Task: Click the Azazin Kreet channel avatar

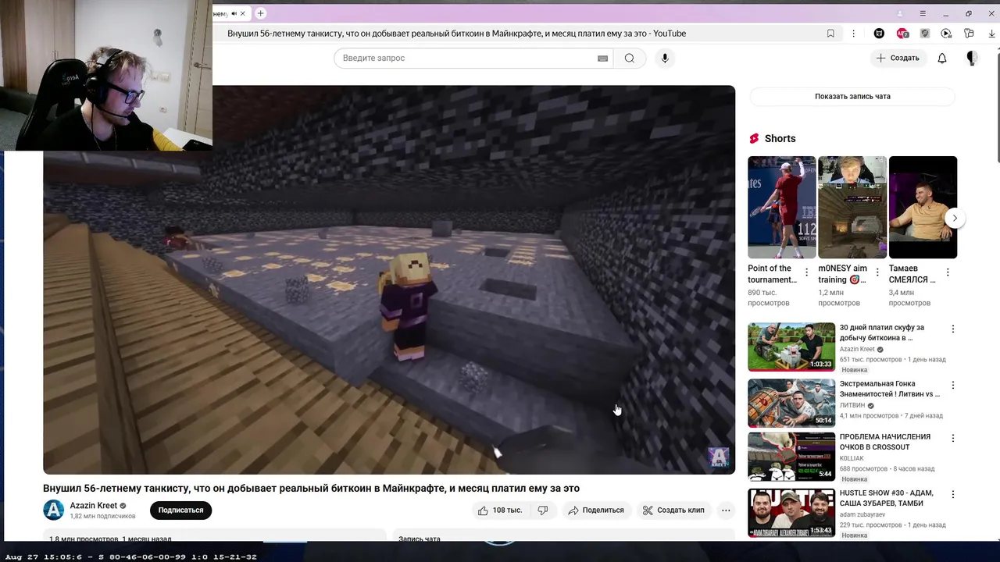Action: point(53,510)
